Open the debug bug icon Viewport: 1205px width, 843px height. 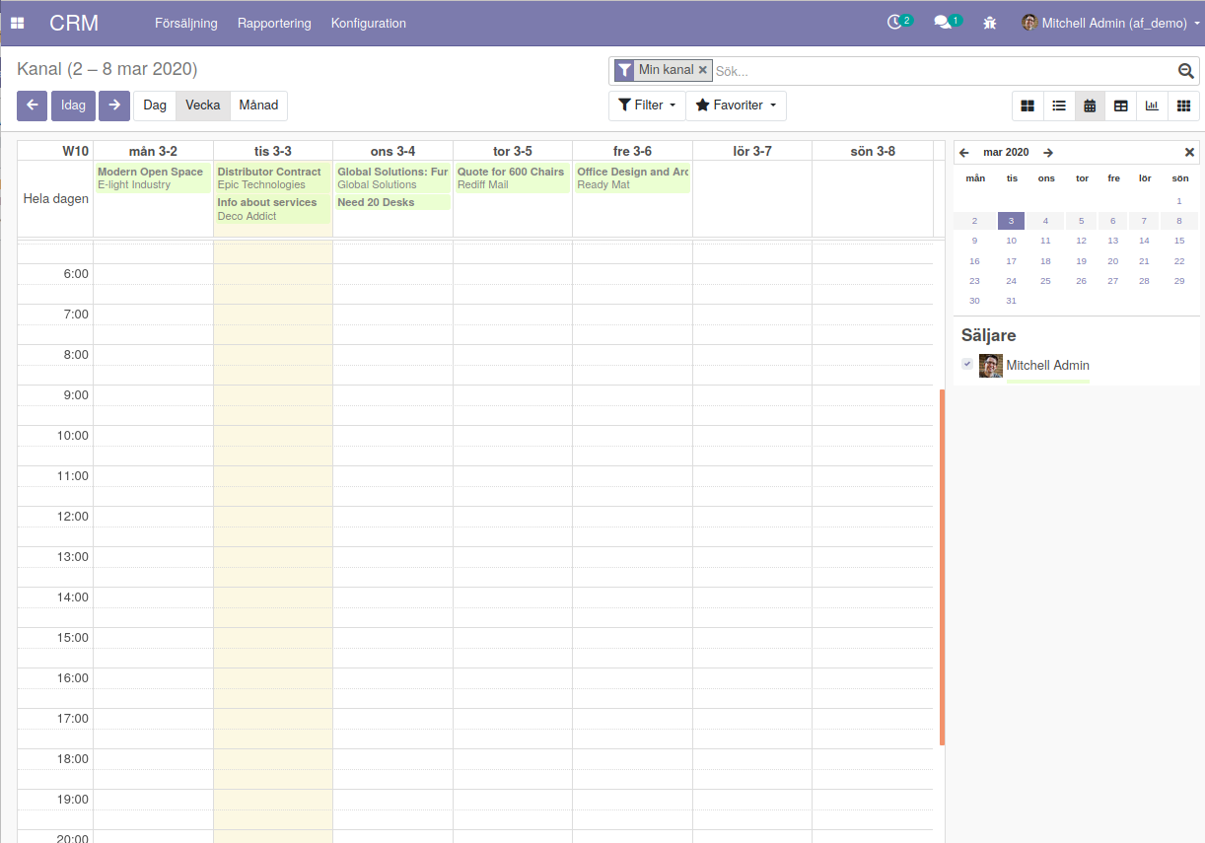click(x=990, y=23)
